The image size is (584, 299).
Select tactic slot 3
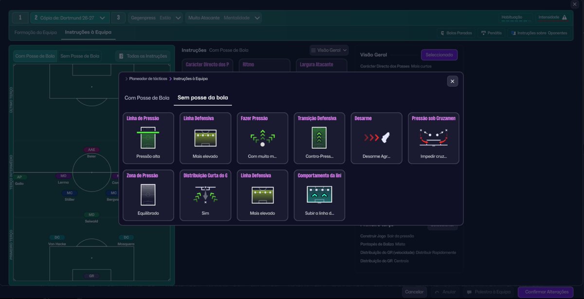[118, 18]
